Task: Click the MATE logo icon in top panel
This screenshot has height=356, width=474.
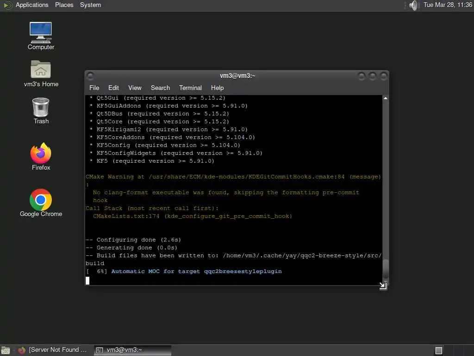Action: click(x=7, y=5)
